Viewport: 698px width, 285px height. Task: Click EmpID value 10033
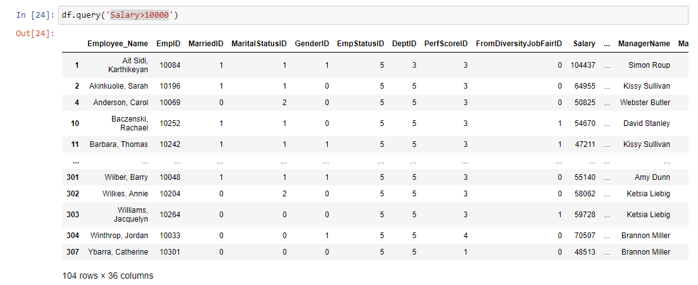[170, 235]
